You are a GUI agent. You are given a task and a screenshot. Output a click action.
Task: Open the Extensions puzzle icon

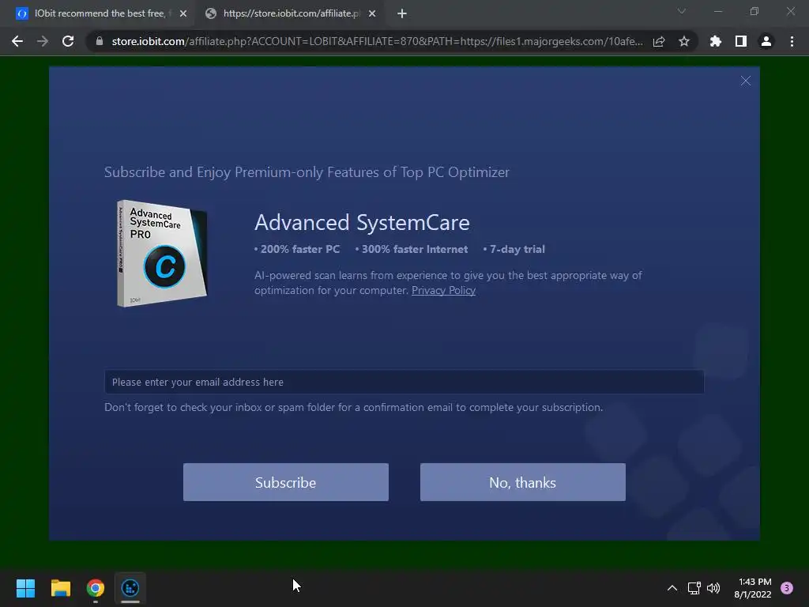(716, 41)
